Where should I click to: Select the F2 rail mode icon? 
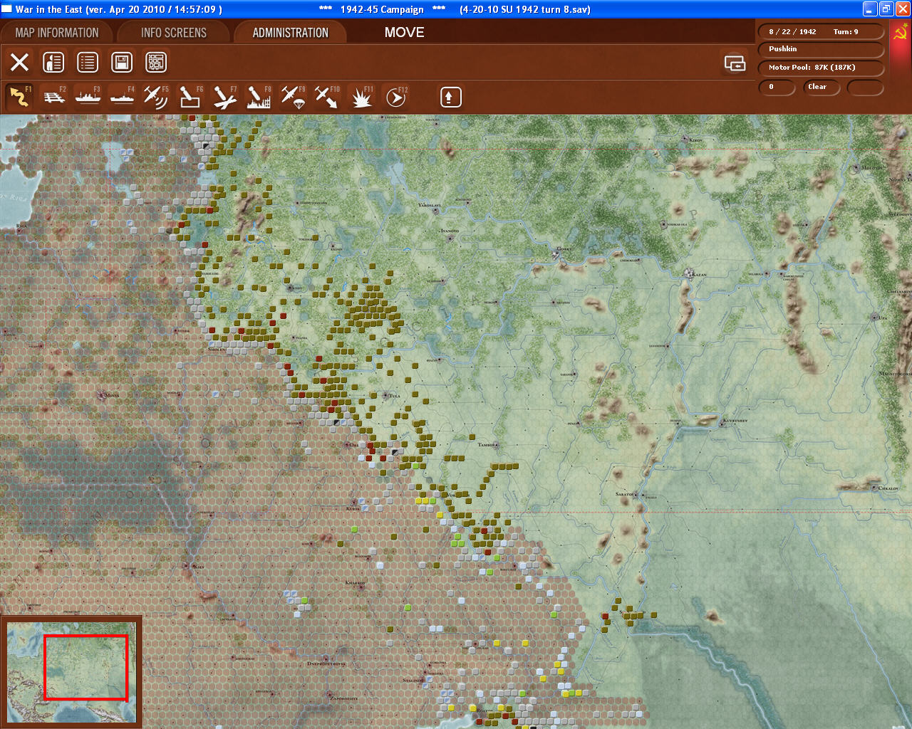(x=54, y=97)
